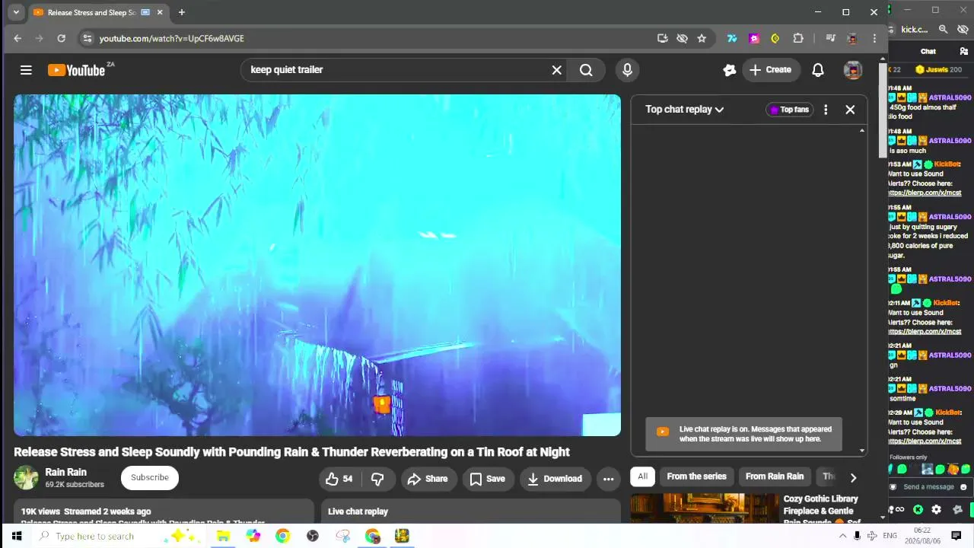Click the yellow circular extension icon
974x548 pixels.
point(775,38)
